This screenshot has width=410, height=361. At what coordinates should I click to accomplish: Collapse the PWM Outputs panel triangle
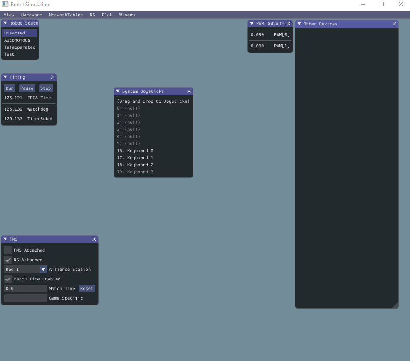(x=252, y=24)
